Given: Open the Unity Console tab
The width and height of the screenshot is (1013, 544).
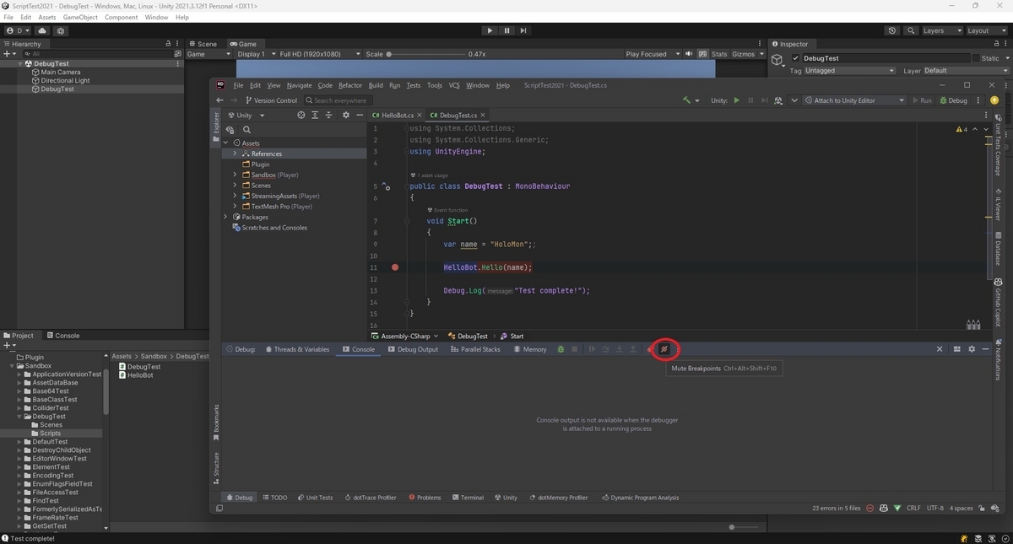Looking at the screenshot, I should (x=62, y=336).
